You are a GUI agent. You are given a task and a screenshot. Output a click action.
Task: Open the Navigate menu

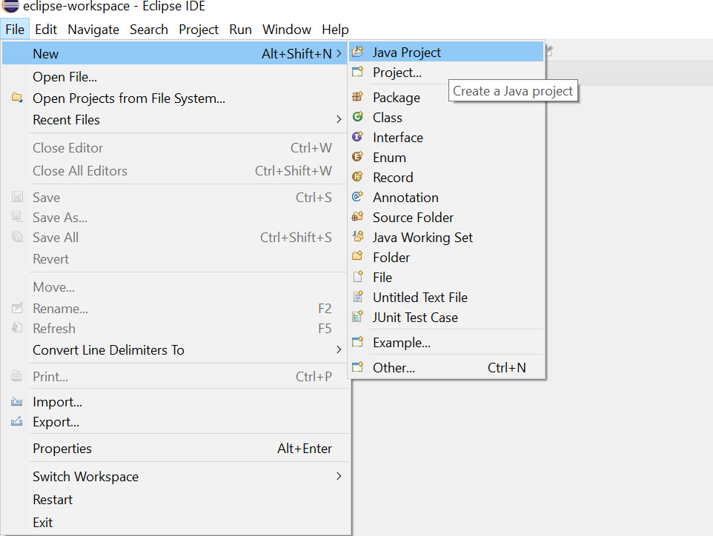(93, 30)
